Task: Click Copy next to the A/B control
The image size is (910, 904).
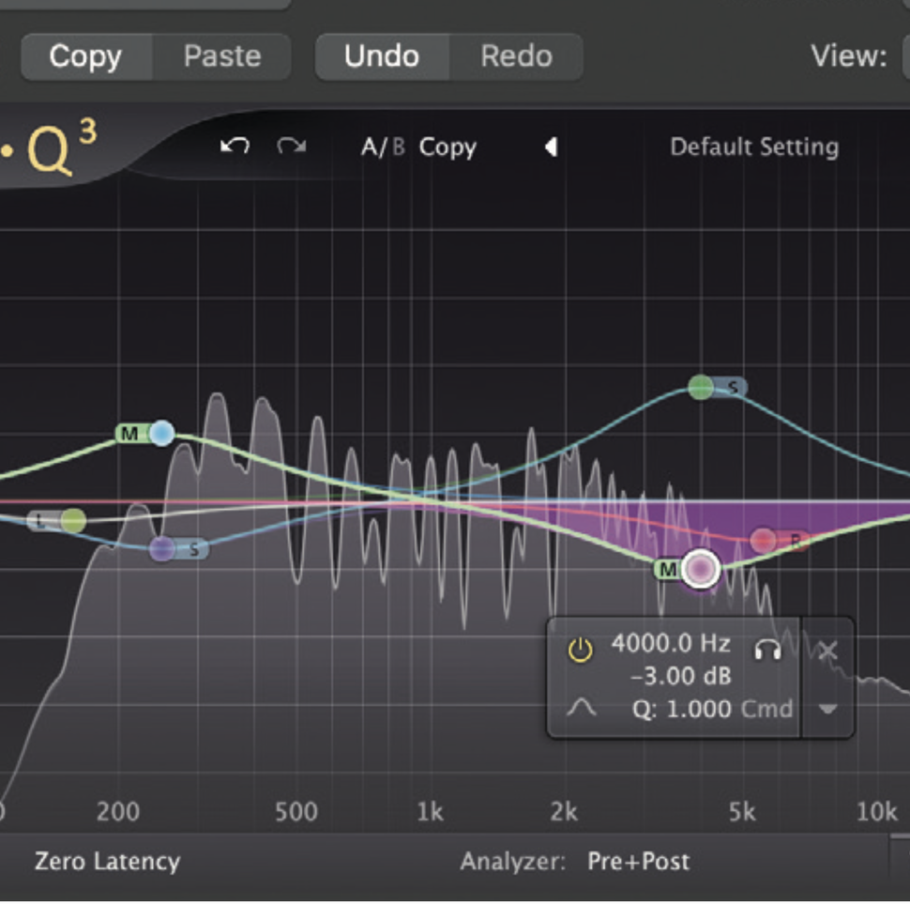Action: pyautogui.click(x=447, y=146)
